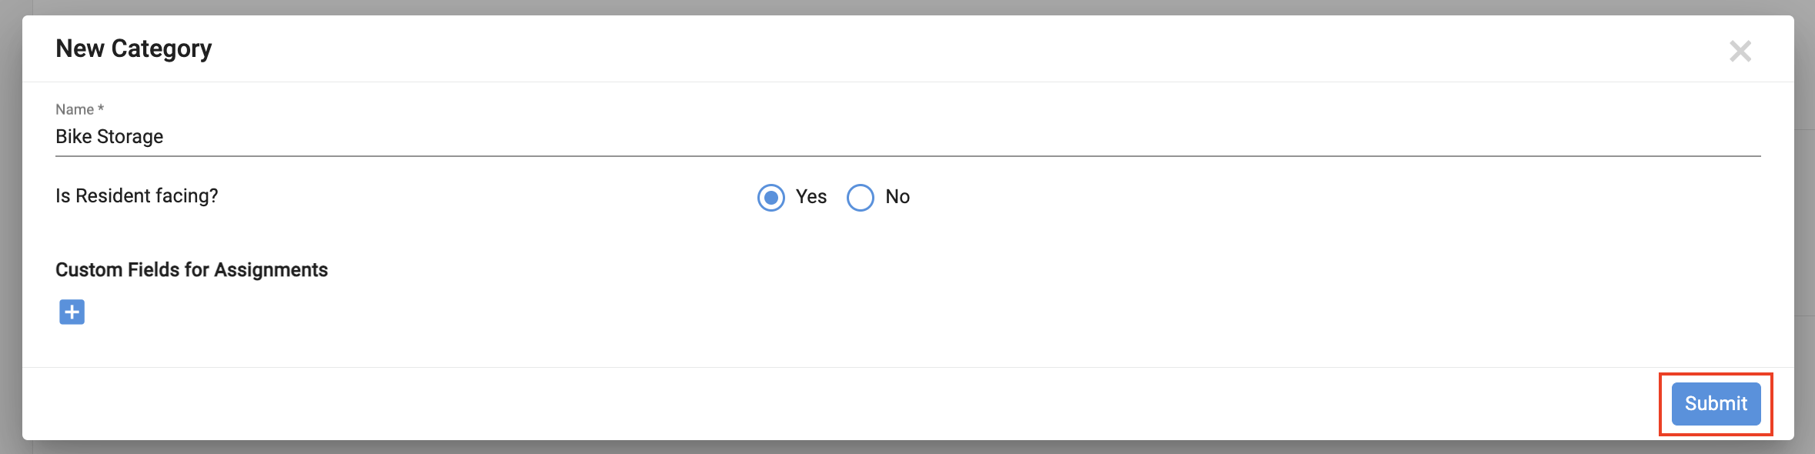Close the New Category dialog
1815x454 pixels.
(x=1740, y=52)
